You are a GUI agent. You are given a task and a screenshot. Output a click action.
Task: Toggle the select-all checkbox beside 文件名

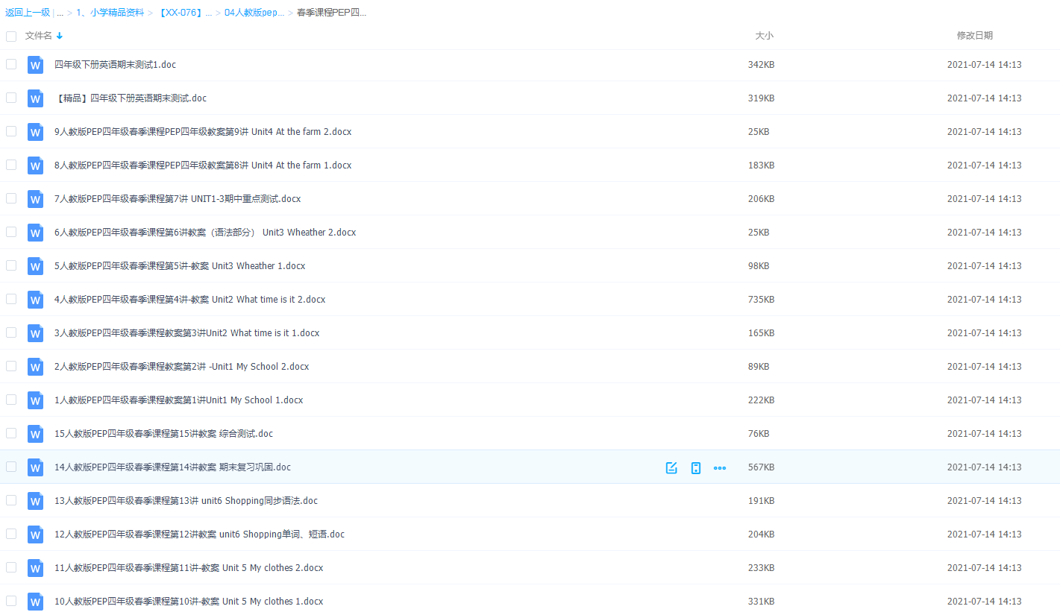(11, 36)
